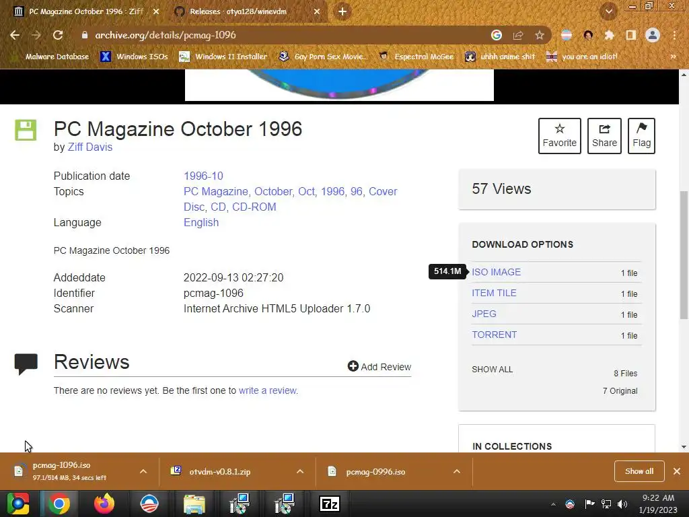Open Malware Database bookmark
Viewport: 689px width, 517px height.
tap(51, 57)
